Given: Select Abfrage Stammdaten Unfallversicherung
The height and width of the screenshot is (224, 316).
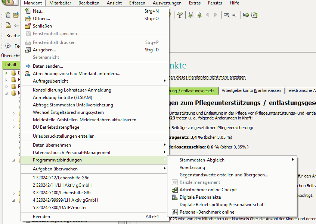Looking at the screenshot, I should (x=95, y=105).
